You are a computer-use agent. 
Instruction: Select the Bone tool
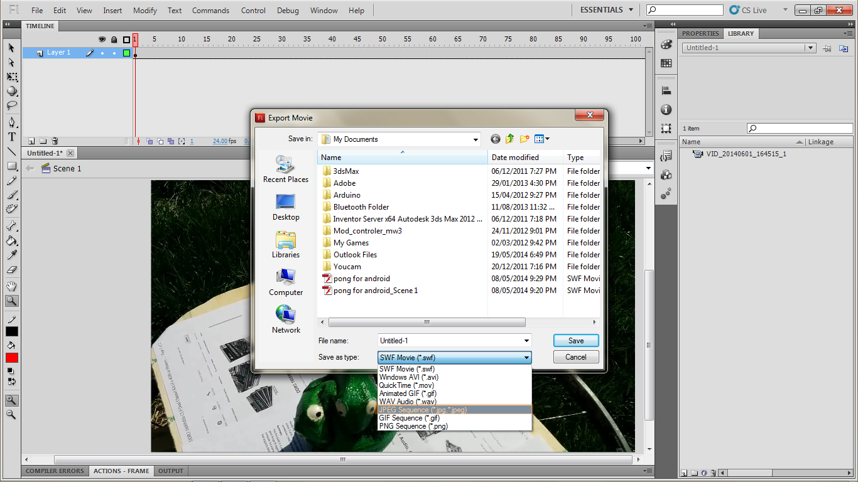coord(11,226)
